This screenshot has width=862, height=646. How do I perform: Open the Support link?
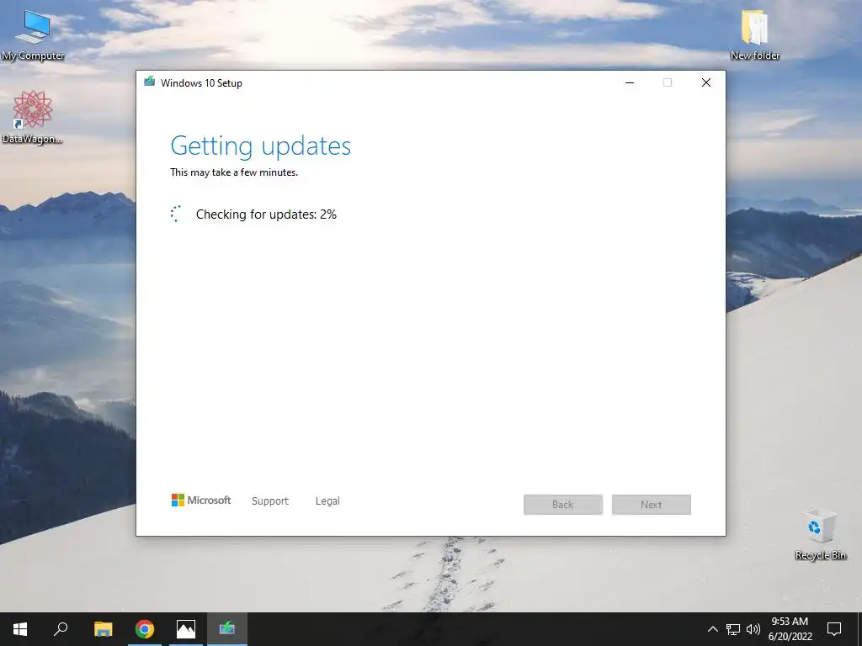click(270, 501)
